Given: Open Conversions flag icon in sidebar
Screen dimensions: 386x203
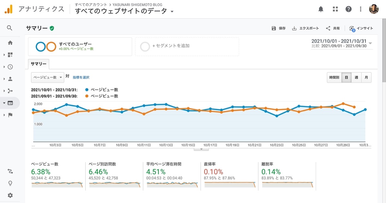Looking at the screenshot, I should coord(10,115).
